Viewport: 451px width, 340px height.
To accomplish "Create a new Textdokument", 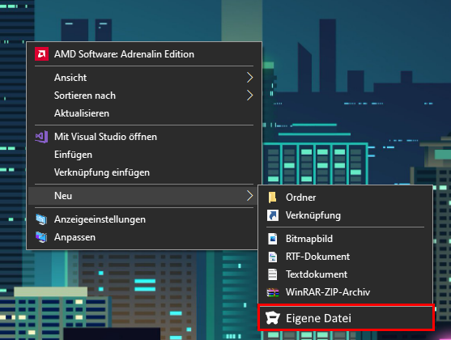I will pos(346,274).
